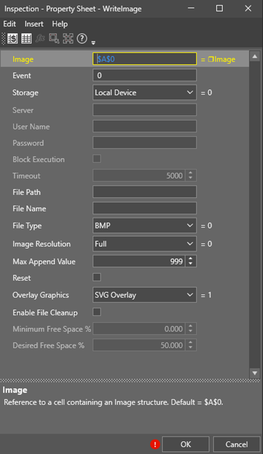Open the Insert menu

pyautogui.click(x=34, y=24)
